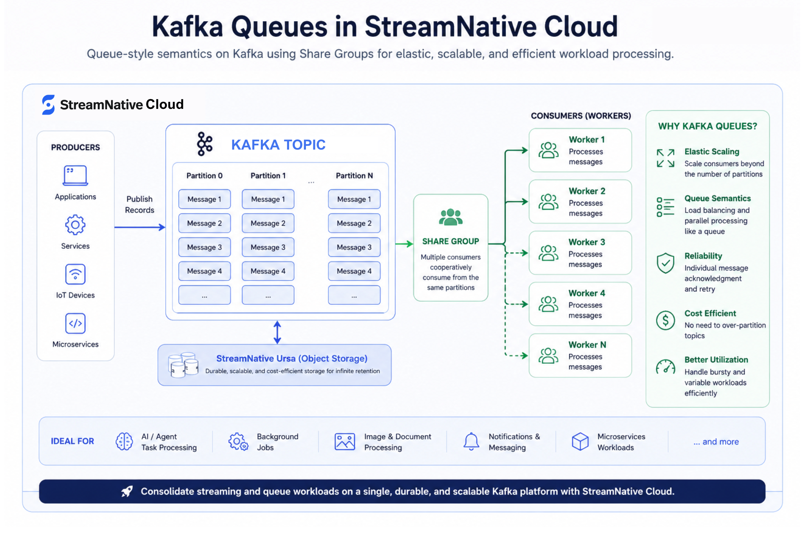
Task: Click the Better Utilization heading
Action: pyautogui.click(x=716, y=360)
